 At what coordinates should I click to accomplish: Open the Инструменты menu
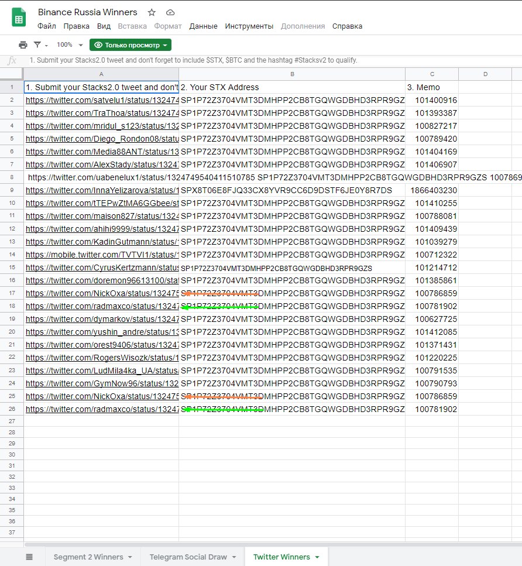[x=249, y=26]
